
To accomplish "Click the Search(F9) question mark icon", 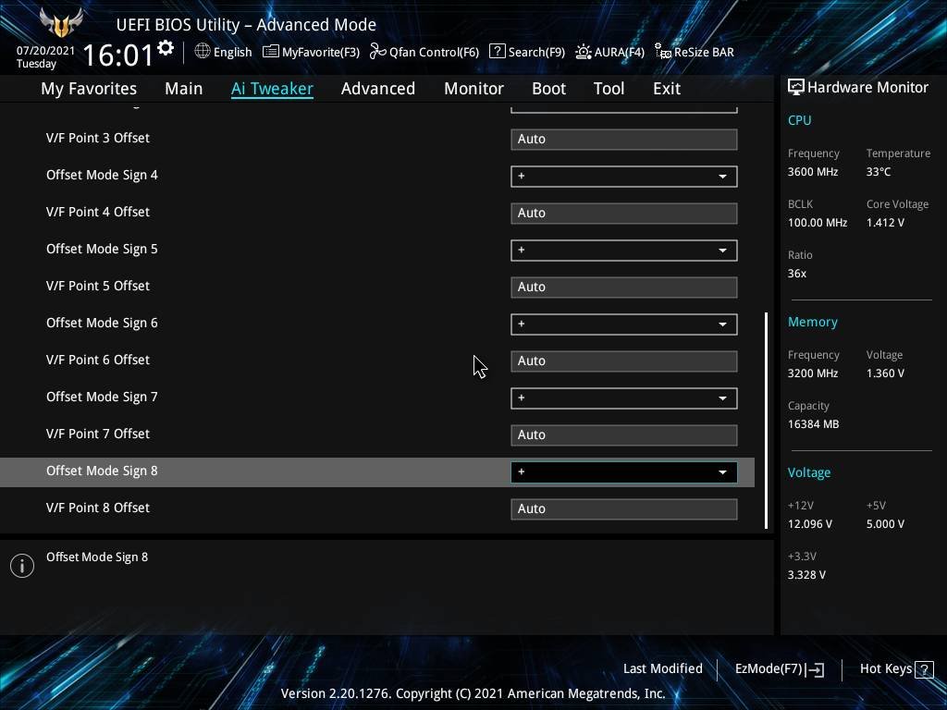I will [497, 52].
